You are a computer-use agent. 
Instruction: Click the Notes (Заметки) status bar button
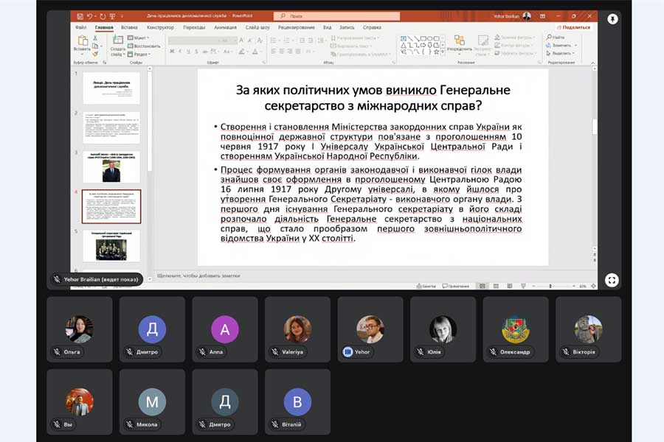[426, 287]
